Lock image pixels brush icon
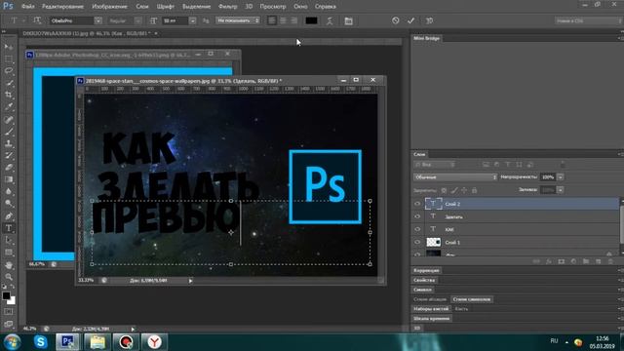The height and width of the screenshot is (351, 624). click(x=454, y=191)
